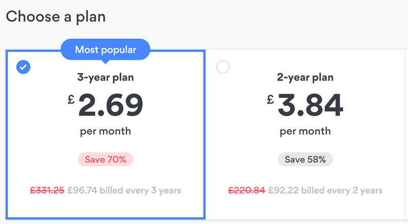Click the Choose a plan heading

[56, 17]
